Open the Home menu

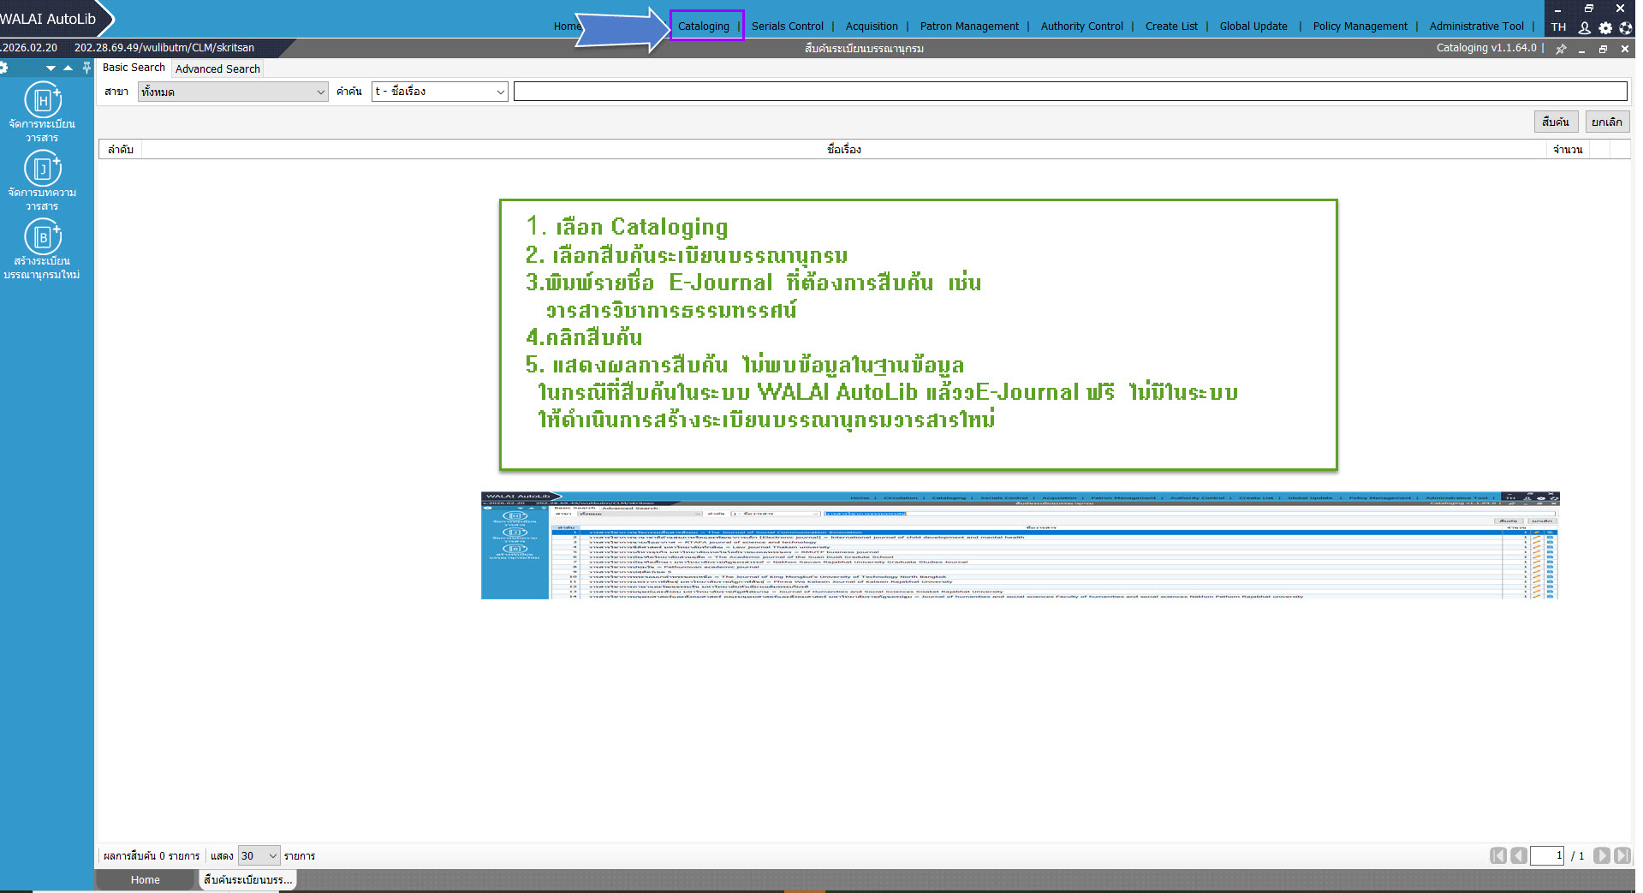pyautogui.click(x=567, y=27)
